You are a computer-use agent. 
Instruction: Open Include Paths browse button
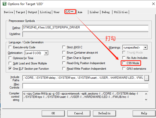tap(146, 78)
